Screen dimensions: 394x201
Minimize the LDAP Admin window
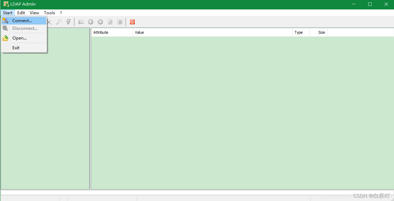(354, 4)
